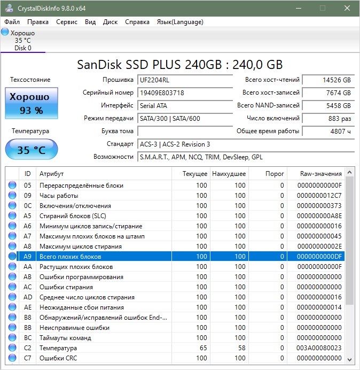Click status orb of row B8 End-to-End errors
The height and width of the screenshot is (370, 360).
12,317
